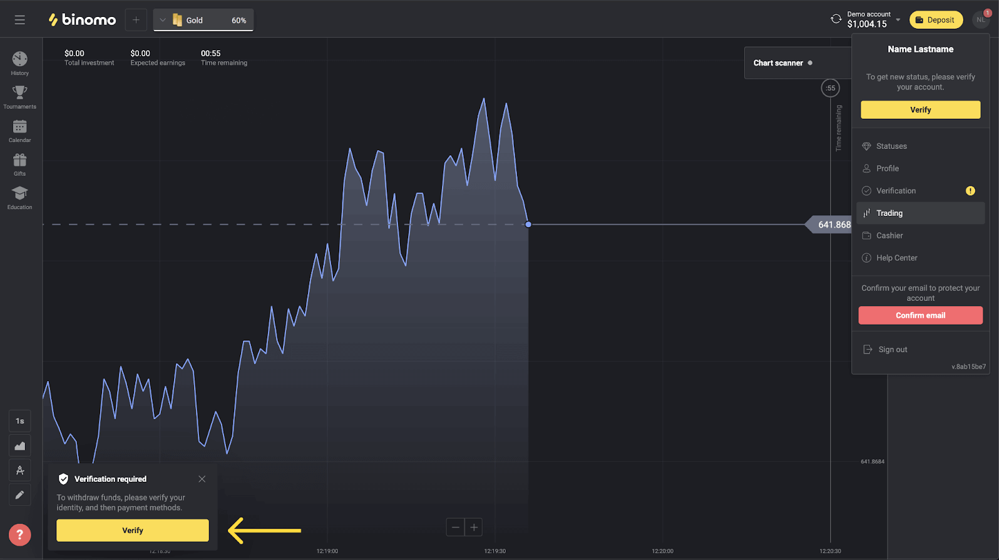
Task: Click the red Confirm email button
Action: coord(920,315)
